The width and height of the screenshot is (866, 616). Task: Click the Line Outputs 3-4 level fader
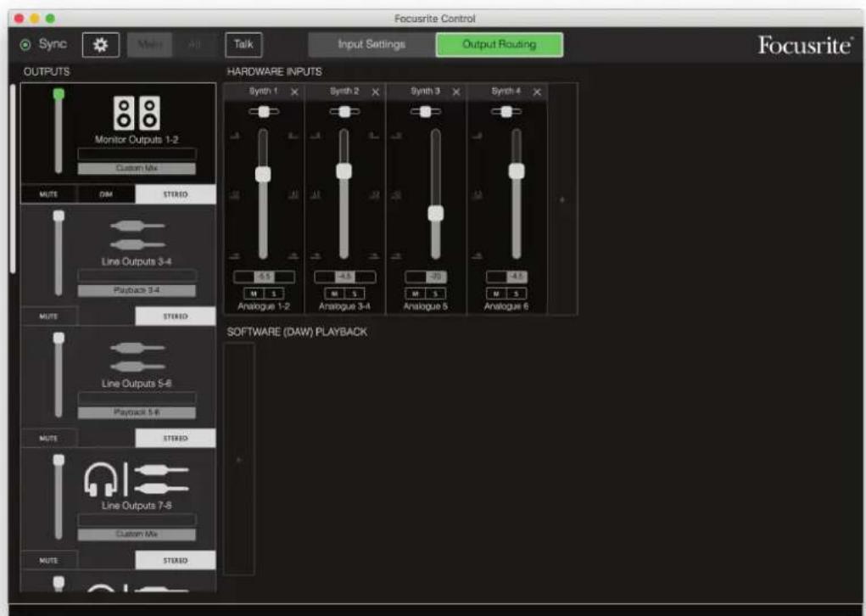(59, 254)
